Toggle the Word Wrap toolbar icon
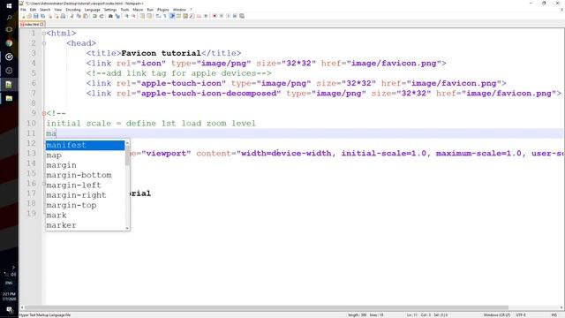The height and width of the screenshot is (318, 565). click(158, 16)
